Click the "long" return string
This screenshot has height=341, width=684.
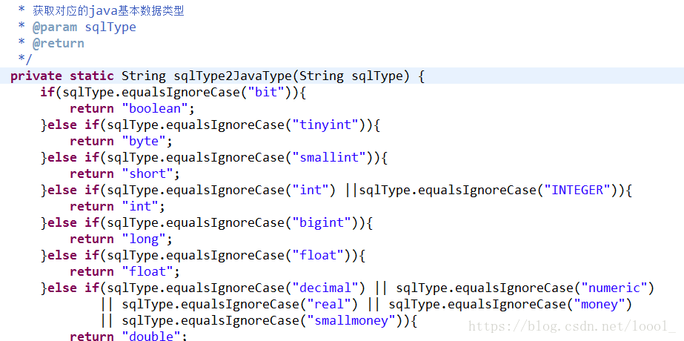[x=144, y=239]
